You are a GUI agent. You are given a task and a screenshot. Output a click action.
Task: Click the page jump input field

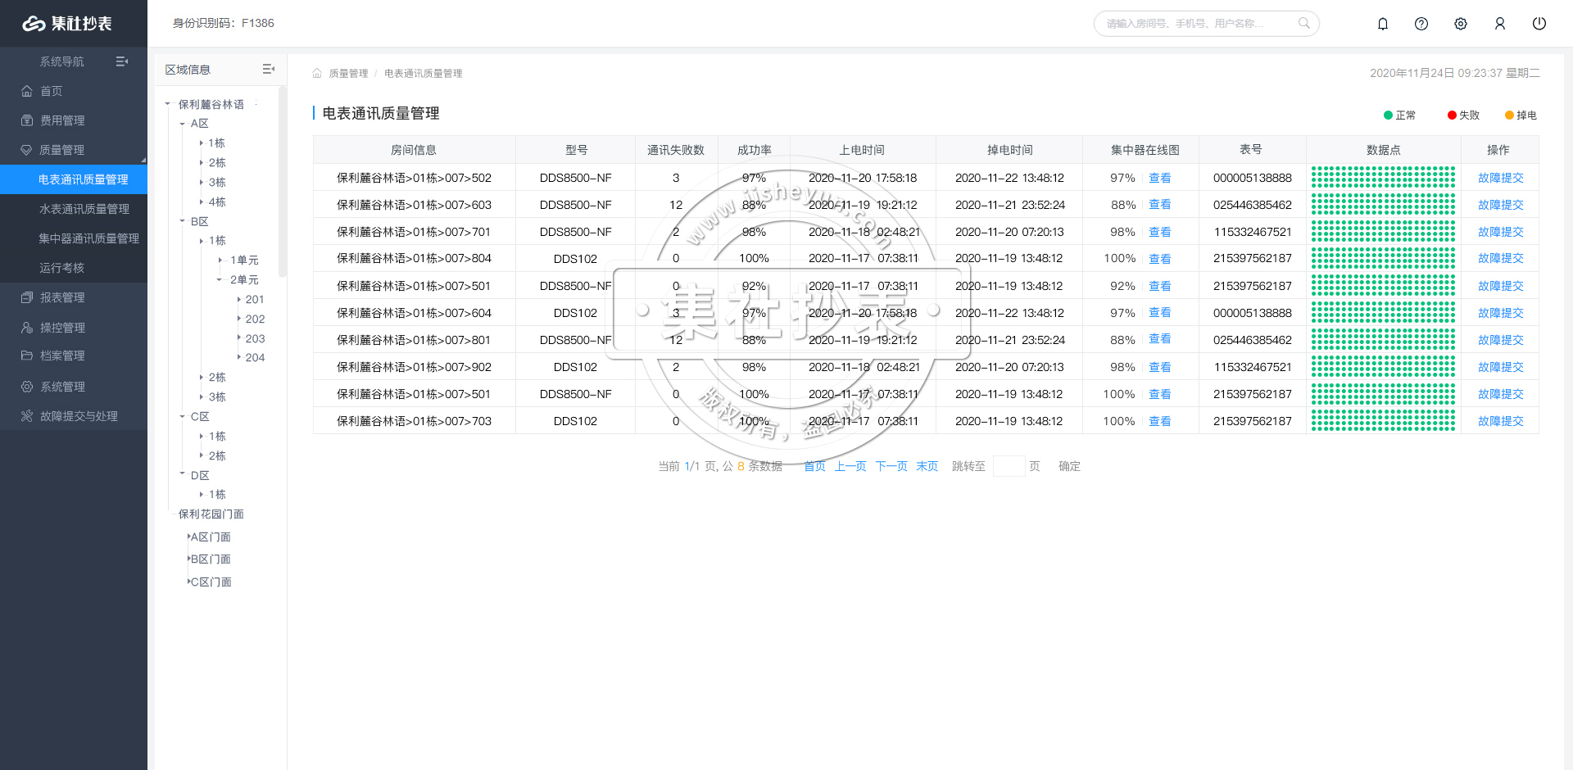click(x=1009, y=466)
